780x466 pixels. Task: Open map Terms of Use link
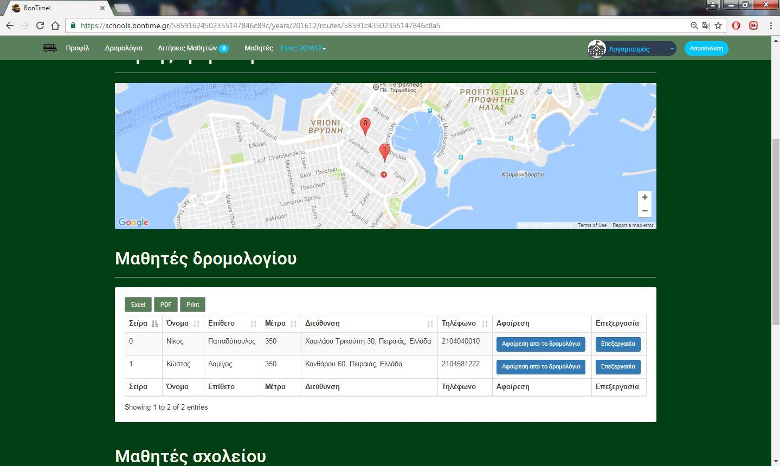point(592,225)
